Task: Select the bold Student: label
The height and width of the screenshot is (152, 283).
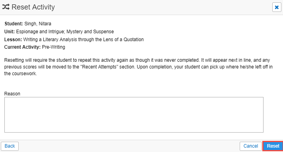Action: [14, 24]
